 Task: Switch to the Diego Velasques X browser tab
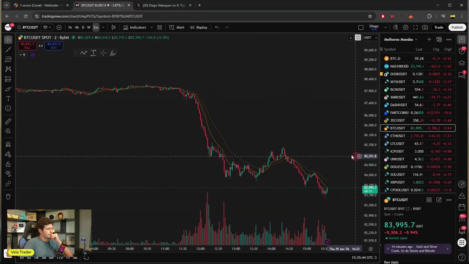coord(164,5)
